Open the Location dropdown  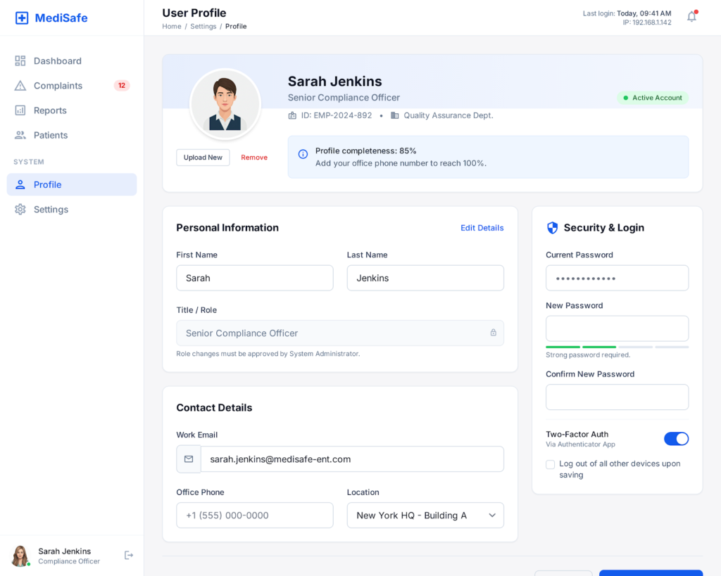click(x=425, y=516)
